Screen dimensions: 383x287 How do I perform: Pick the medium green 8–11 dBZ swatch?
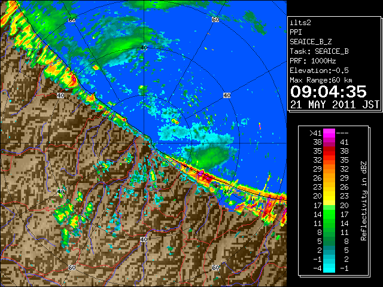329,233
